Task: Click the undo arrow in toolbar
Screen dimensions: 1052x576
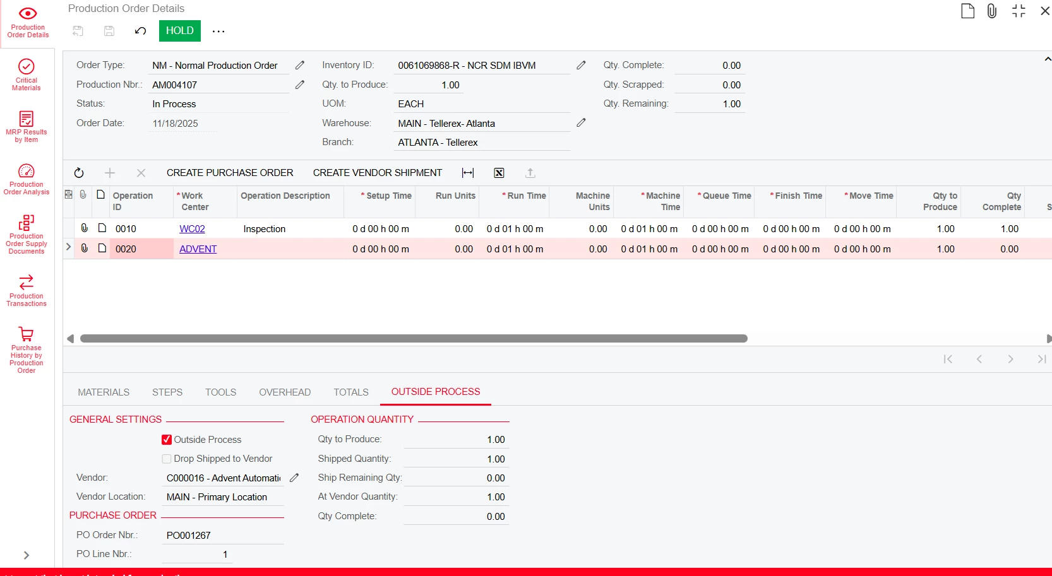Action: (140, 31)
